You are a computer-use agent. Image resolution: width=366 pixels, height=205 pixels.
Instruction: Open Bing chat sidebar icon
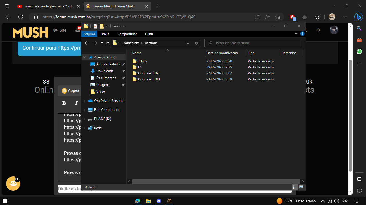tap(359, 17)
